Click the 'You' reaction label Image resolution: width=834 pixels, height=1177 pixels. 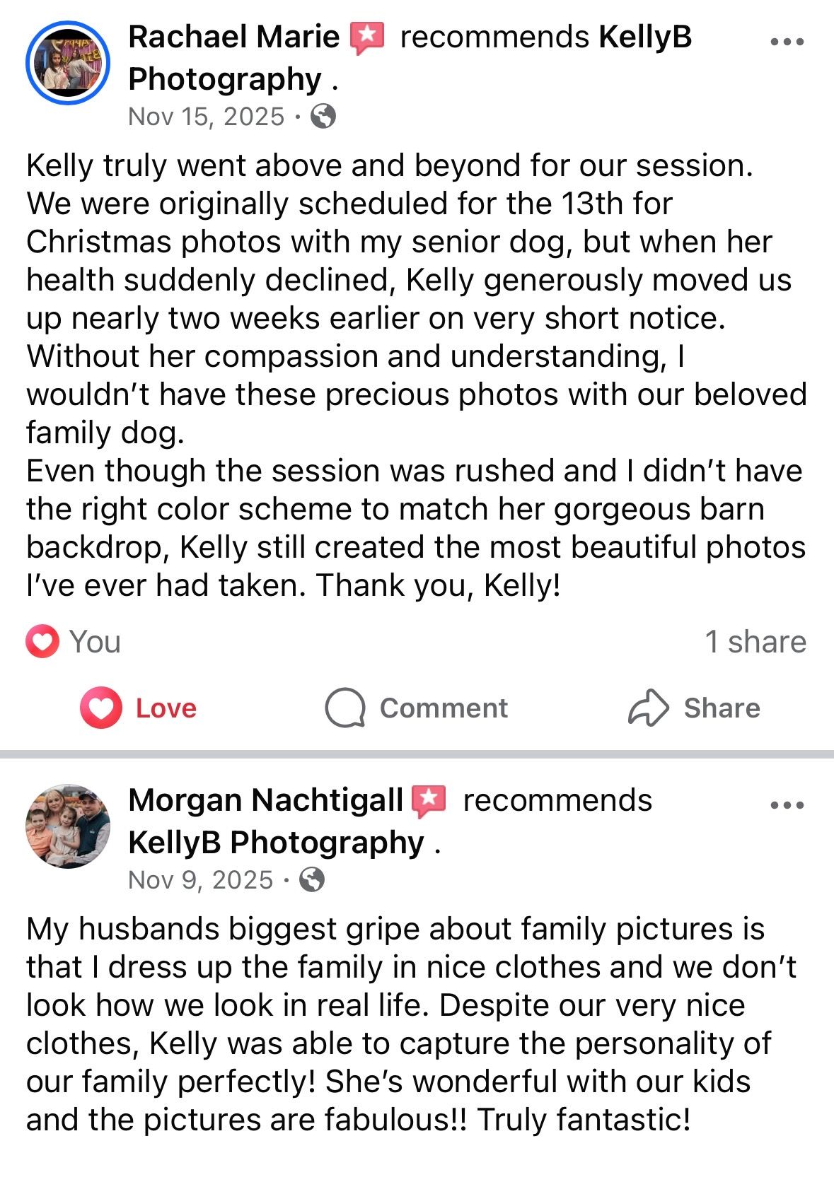coord(95,642)
